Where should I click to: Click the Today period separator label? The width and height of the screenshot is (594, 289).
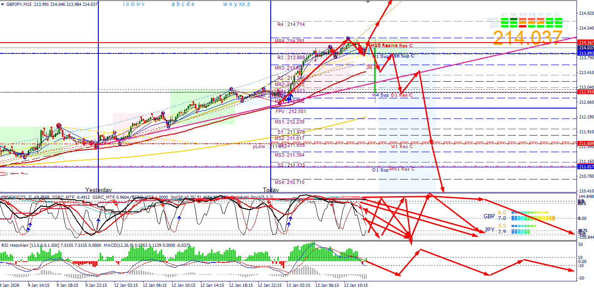271,190
